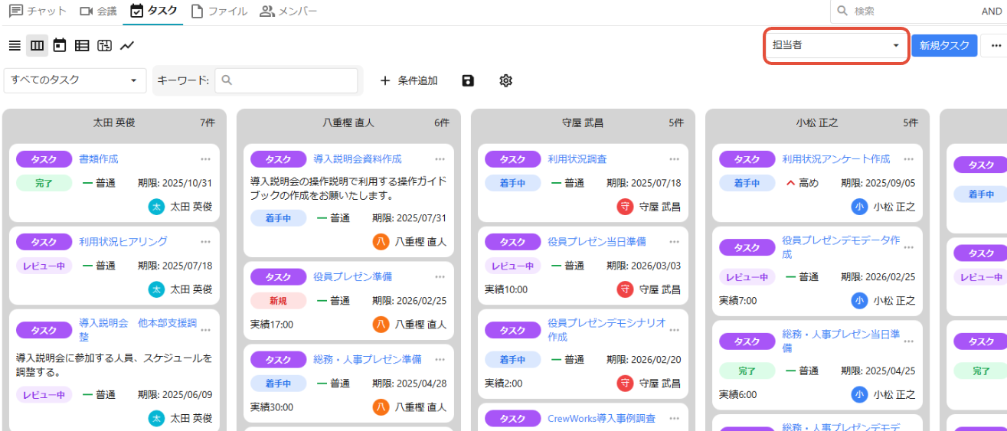Image resolution: width=1007 pixels, height=431 pixels.
Task: Click the 太田 英俊 column header
Action: coord(114,122)
